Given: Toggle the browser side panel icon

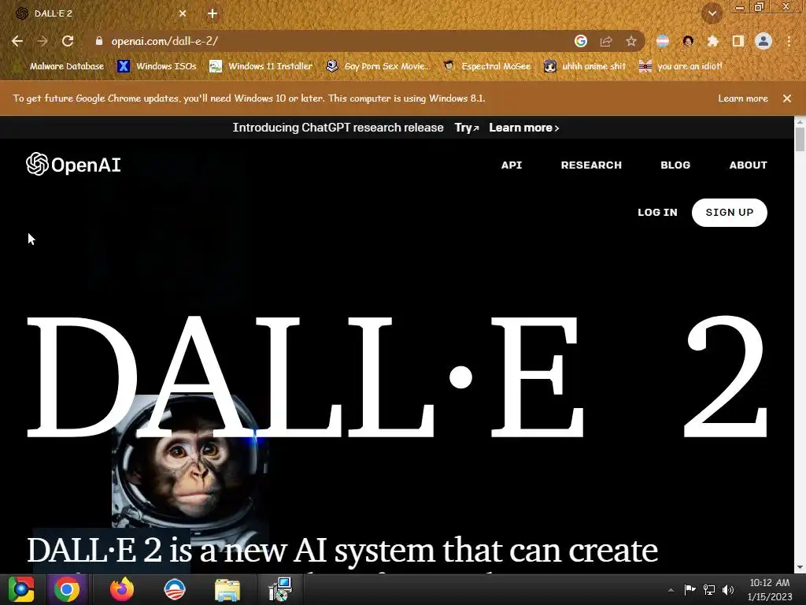Looking at the screenshot, I should pos(738,41).
